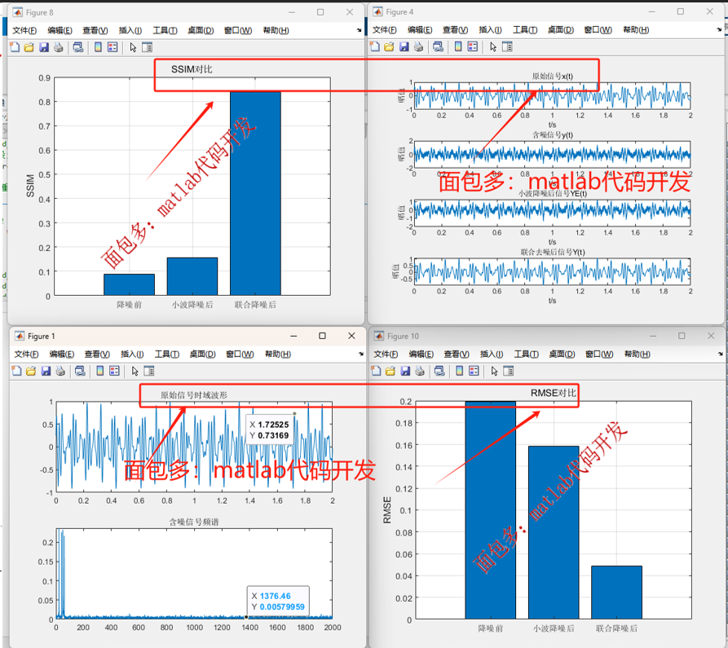
Task: Enable Edit Plot arrow in Figure 8 toolbar
Action: click(133, 47)
